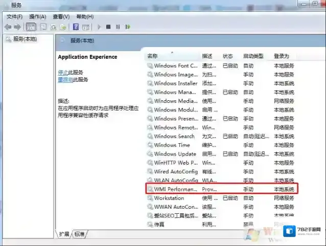Image resolution: width=326 pixels, height=246 pixels.
Task: Restart service with the Restart icon
Action: pyautogui.click(x=127, y=27)
